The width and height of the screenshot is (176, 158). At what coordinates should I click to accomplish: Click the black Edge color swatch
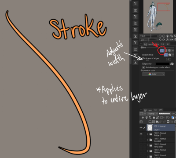click(x=162, y=64)
